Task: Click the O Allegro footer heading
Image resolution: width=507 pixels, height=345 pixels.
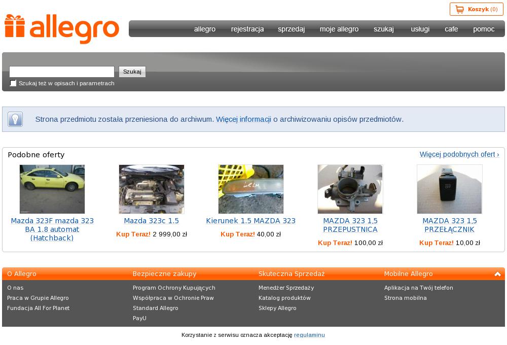Action: (22, 274)
